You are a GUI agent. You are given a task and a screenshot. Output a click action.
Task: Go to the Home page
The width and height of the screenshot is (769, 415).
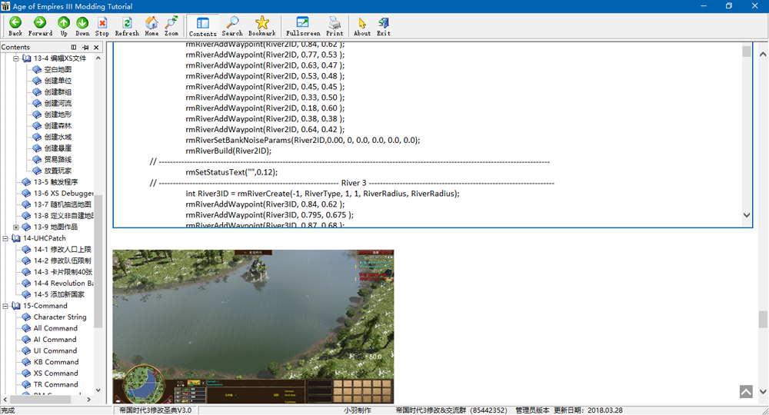(x=151, y=26)
